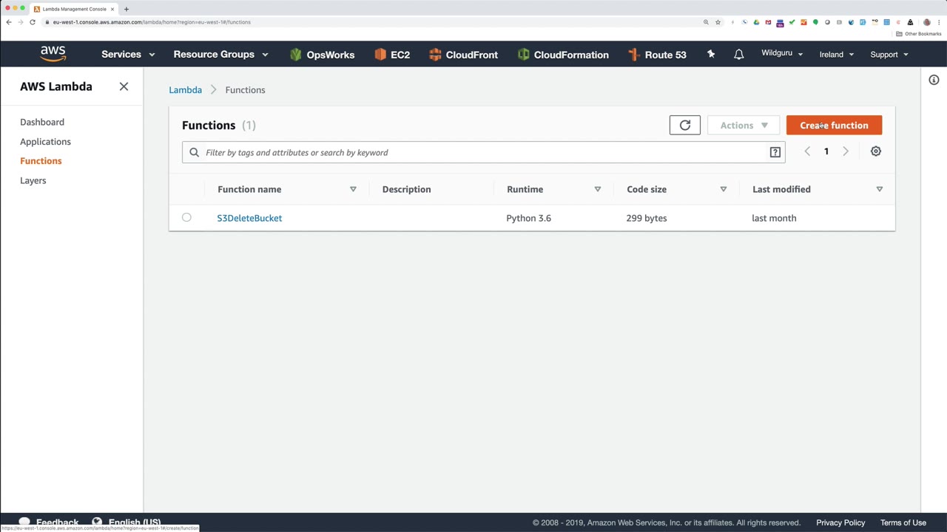Expand the Services menu
The height and width of the screenshot is (532, 947).
(x=128, y=55)
